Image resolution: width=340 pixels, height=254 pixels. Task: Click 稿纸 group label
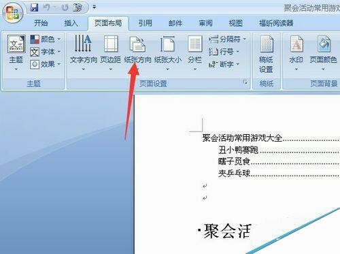tap(267, 84)
